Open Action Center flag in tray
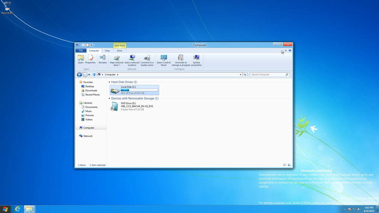Viewport: 379px width, 213px height. 350,209
